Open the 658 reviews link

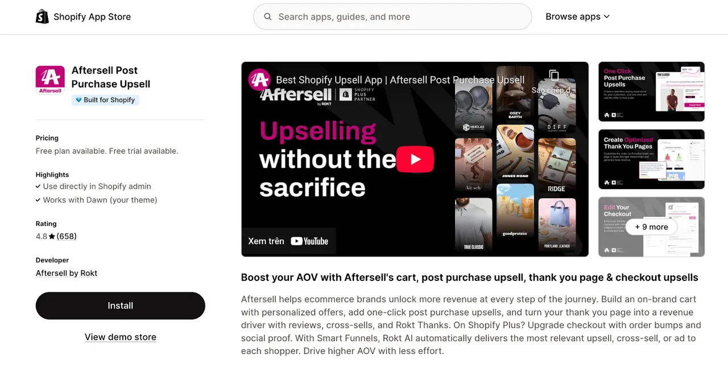(x=67, y=237)
